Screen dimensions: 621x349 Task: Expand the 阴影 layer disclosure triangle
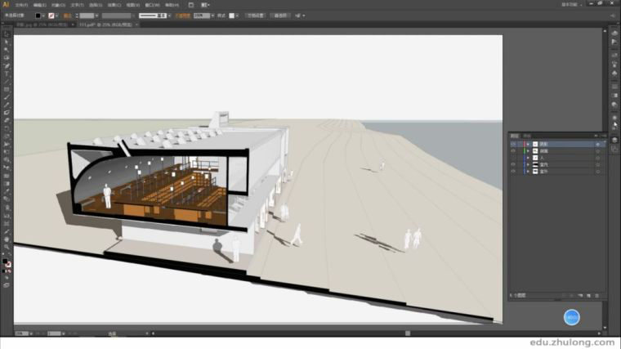527,144
